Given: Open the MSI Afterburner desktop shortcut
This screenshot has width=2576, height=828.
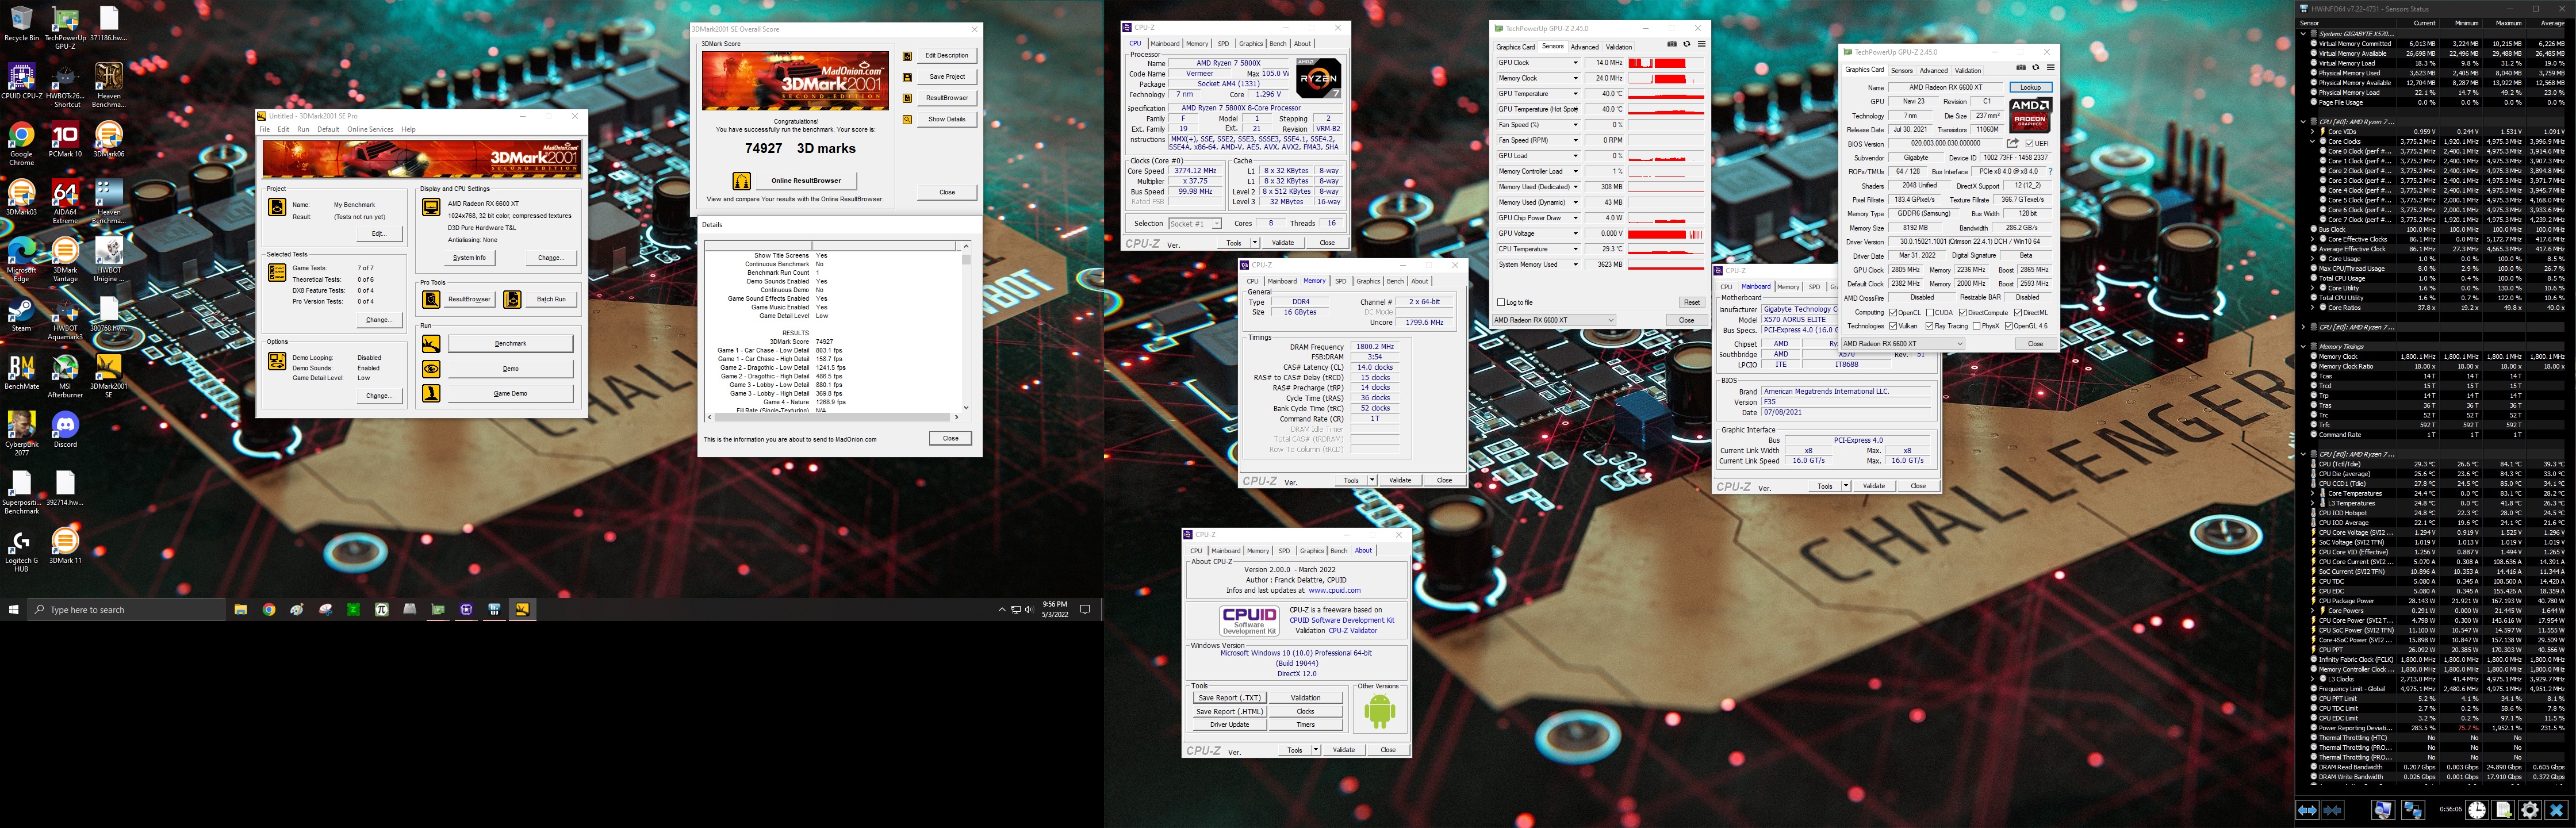Looking at the screenshot, I should pos(65,376).
